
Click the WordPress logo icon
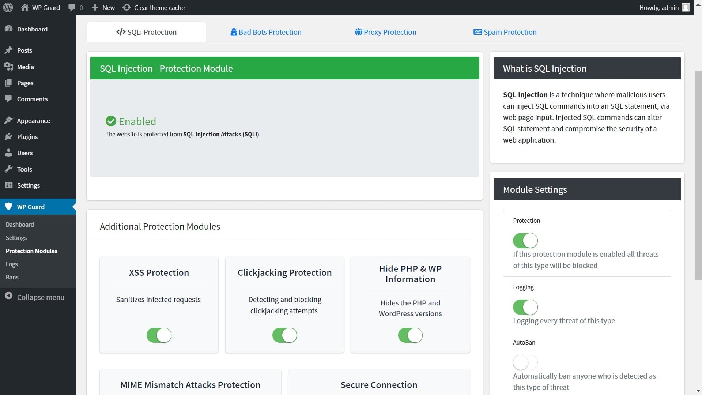(x=8, y=7)
